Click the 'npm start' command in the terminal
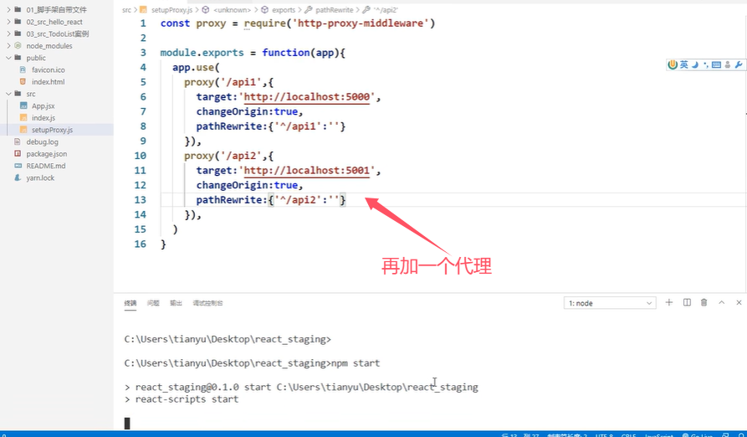This screenshot has height=437, width=747. (x=356, y=363)
